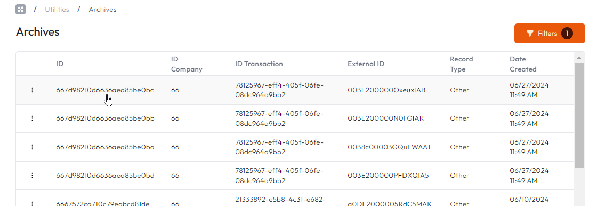Sort by ID column header
This screenshot has width=589, height=206.
pos(60,64)
